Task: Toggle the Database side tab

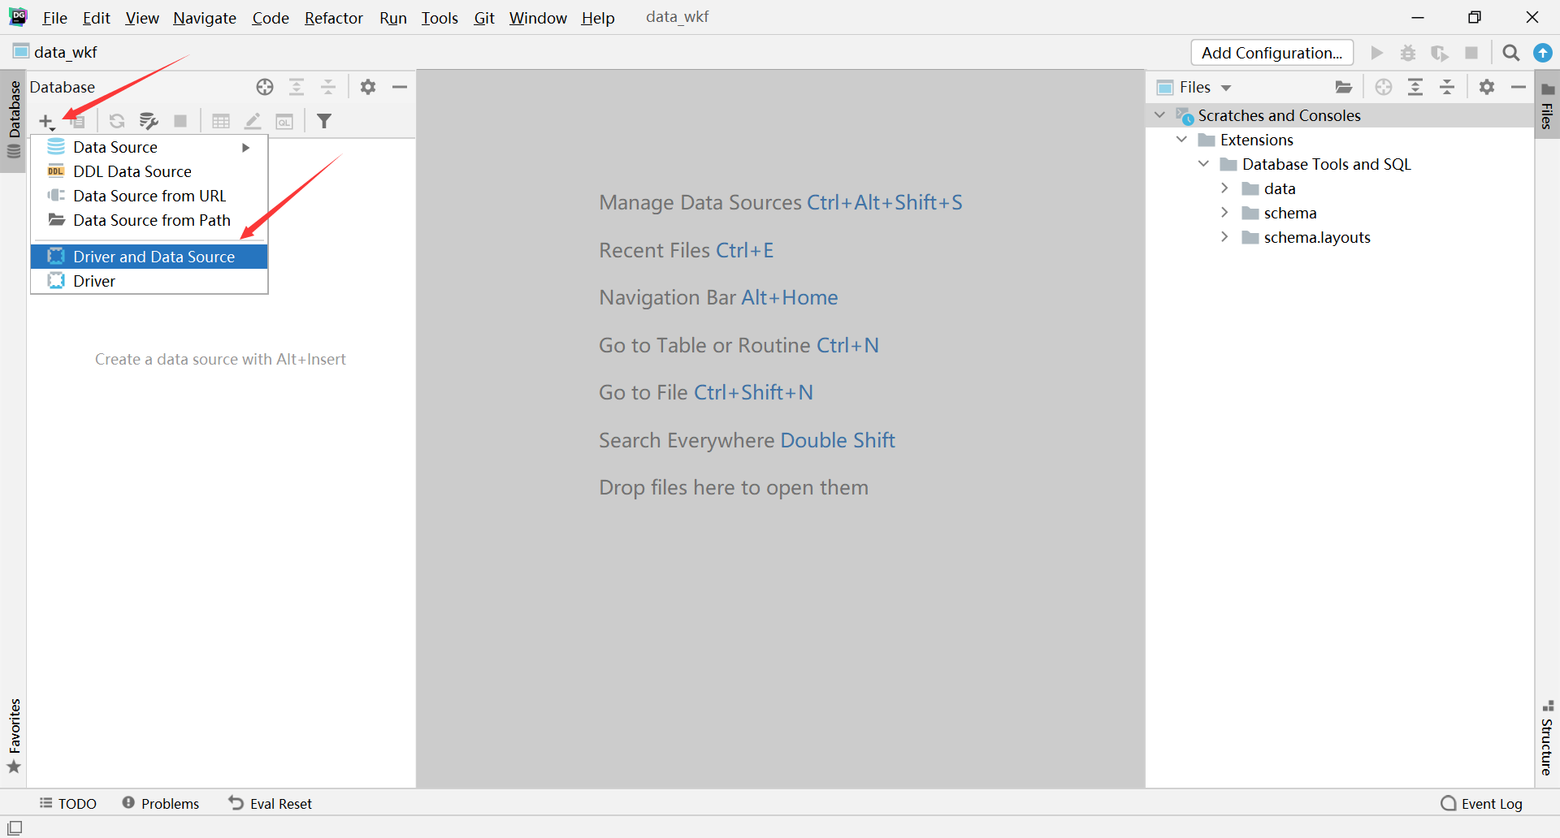Action: pos(14,120)
